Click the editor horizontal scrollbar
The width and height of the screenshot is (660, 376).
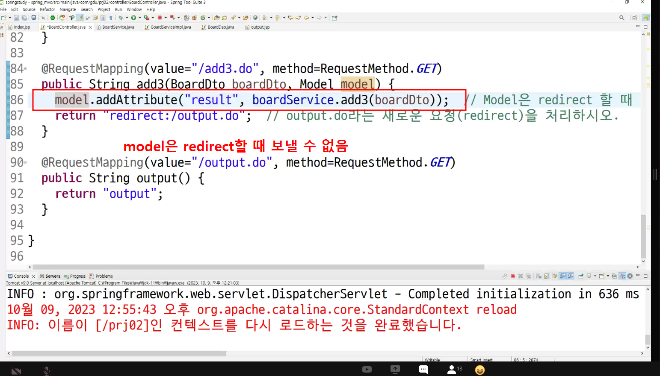259,267
